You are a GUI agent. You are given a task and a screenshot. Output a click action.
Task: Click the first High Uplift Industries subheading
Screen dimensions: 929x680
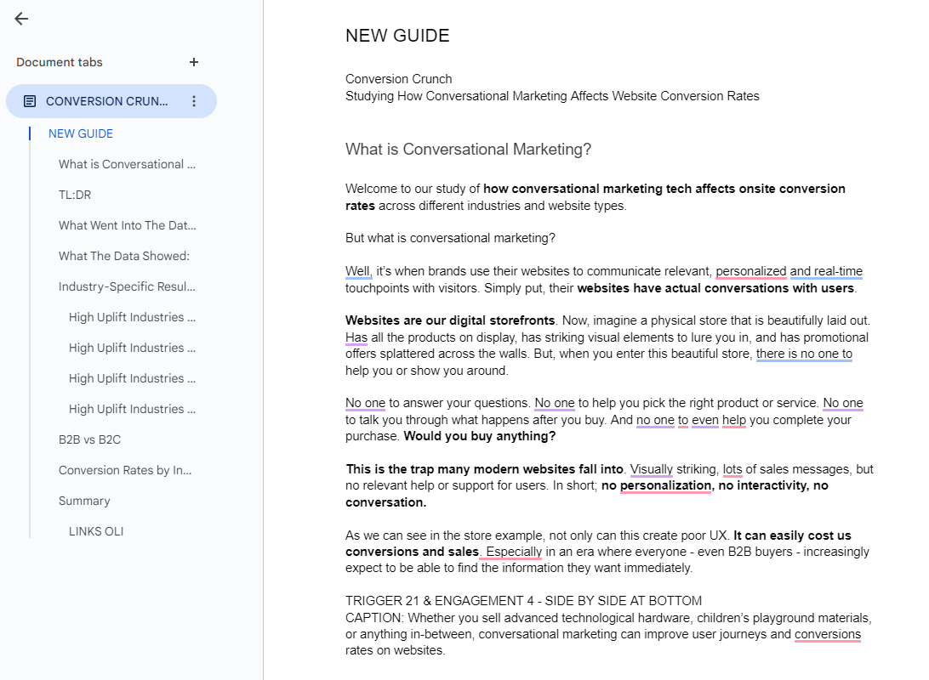[132, 317]
